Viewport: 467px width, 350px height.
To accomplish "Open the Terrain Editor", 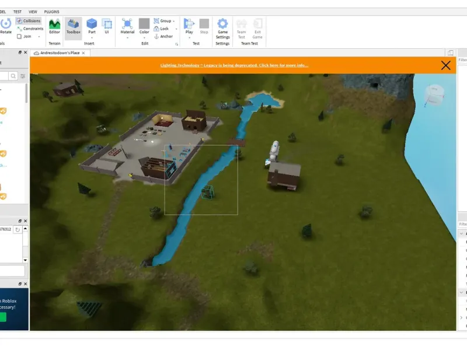I will tap(54, 26).
